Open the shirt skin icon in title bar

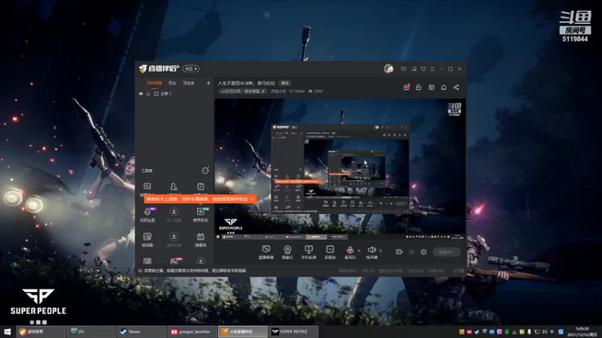pyautogui.click(x=423, y=69)
